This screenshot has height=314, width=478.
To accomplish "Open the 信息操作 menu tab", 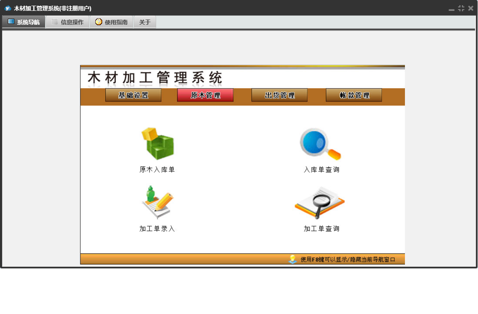I will click(x=68, y=22).
